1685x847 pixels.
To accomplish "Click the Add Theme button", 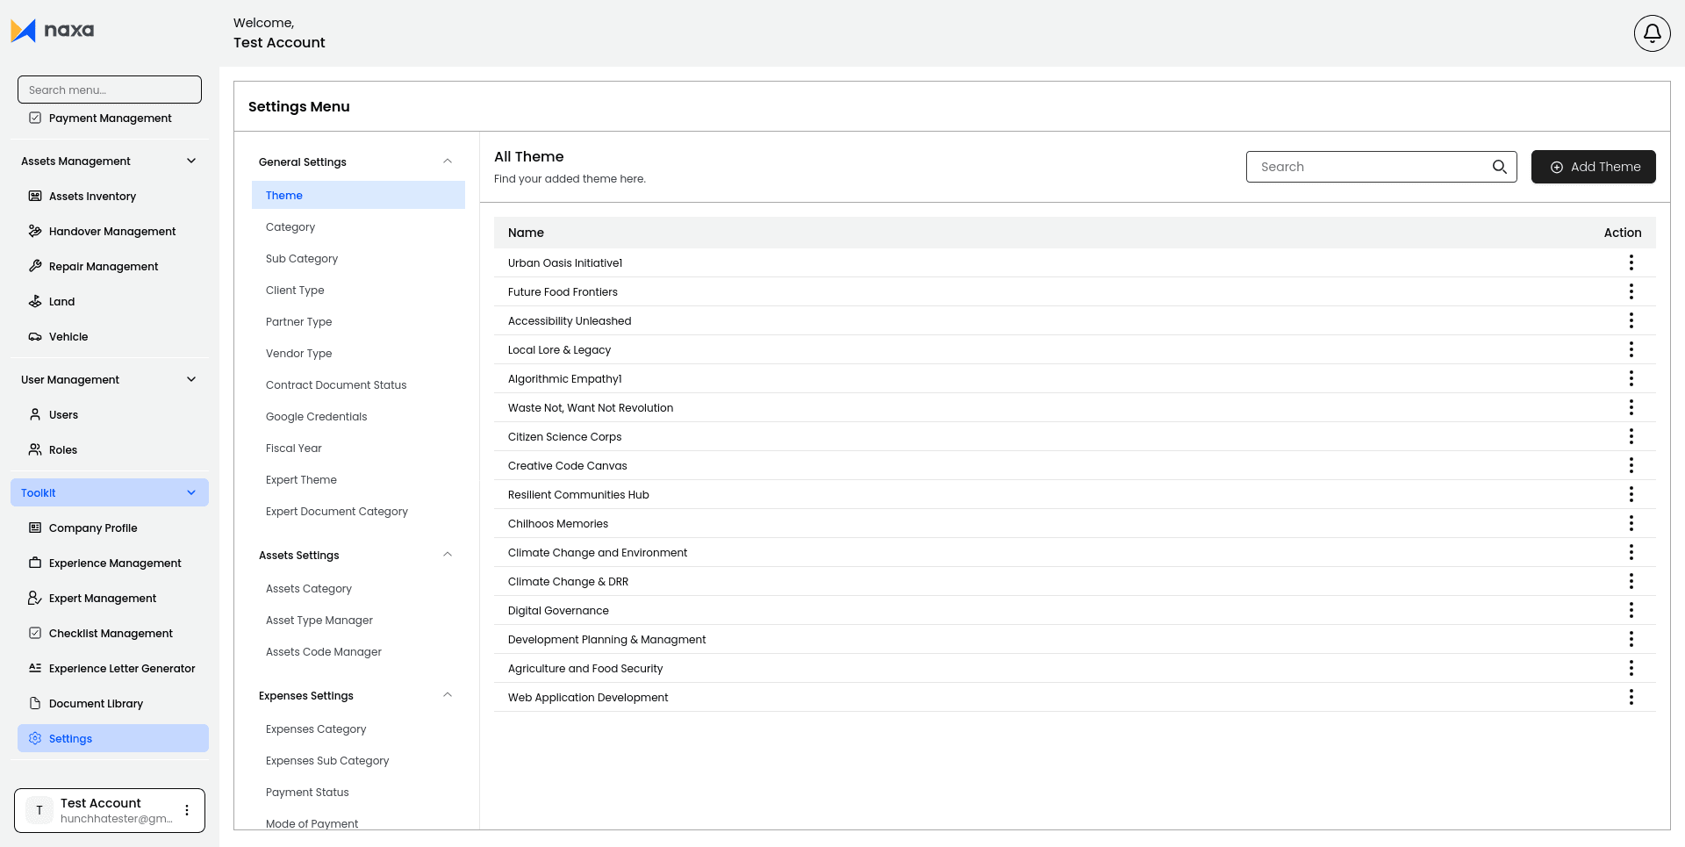I will tap(1594, 167).
